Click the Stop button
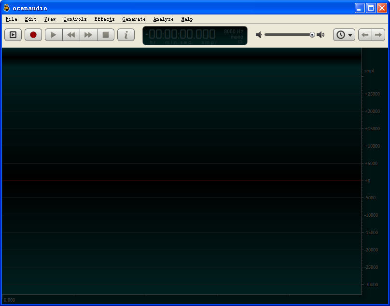 click(x=106, y=35)
